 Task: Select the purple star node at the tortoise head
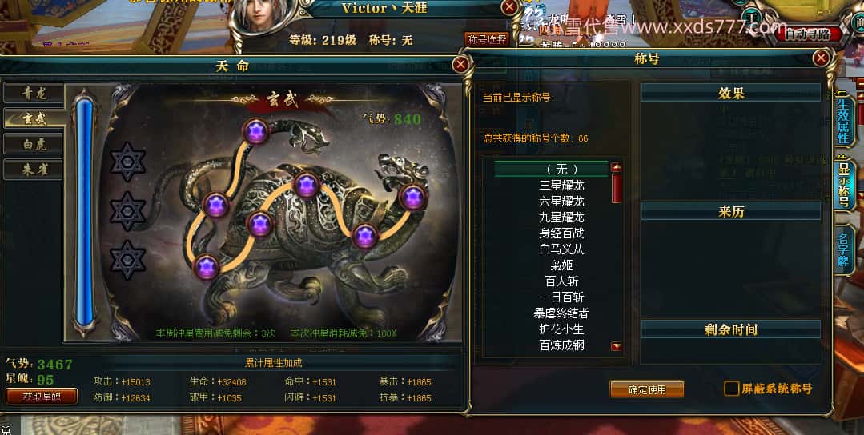point(412,197)
